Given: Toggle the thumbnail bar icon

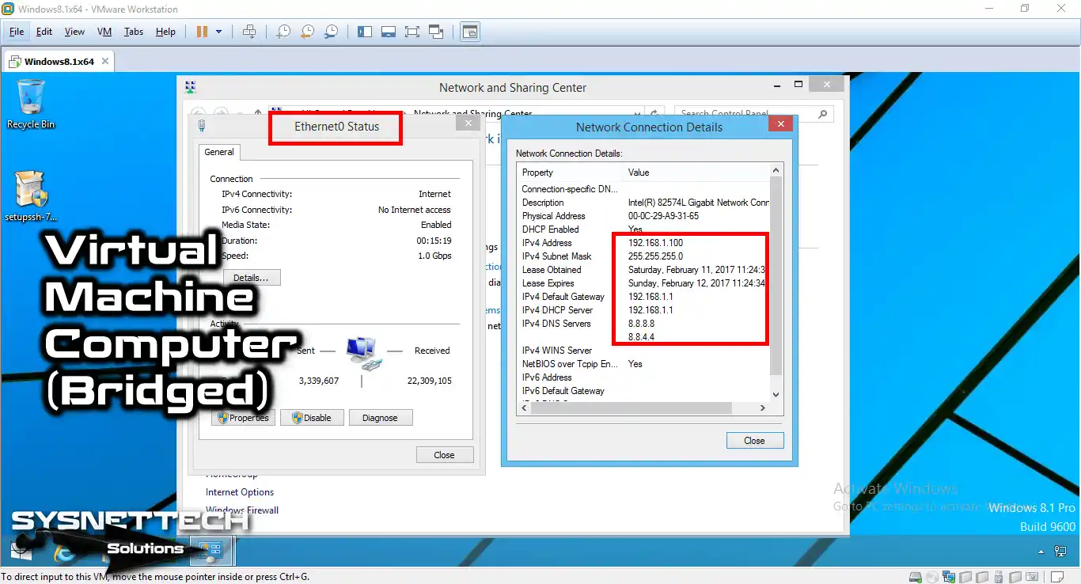Looking at the screenshot, I should click(389, 32).
